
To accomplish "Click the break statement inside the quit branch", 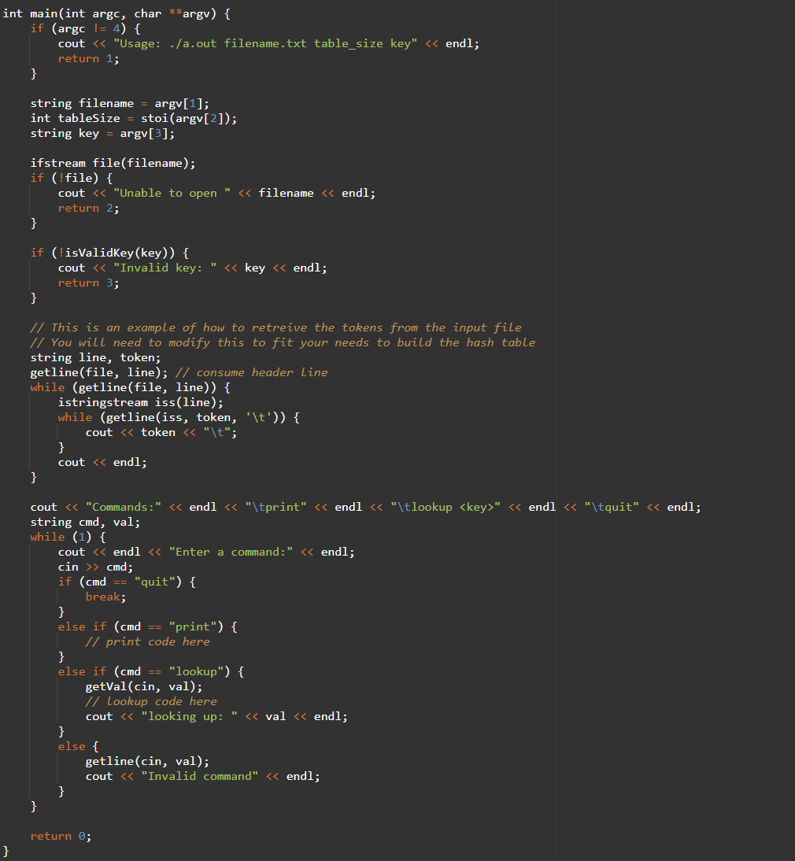I will [103, 596].
